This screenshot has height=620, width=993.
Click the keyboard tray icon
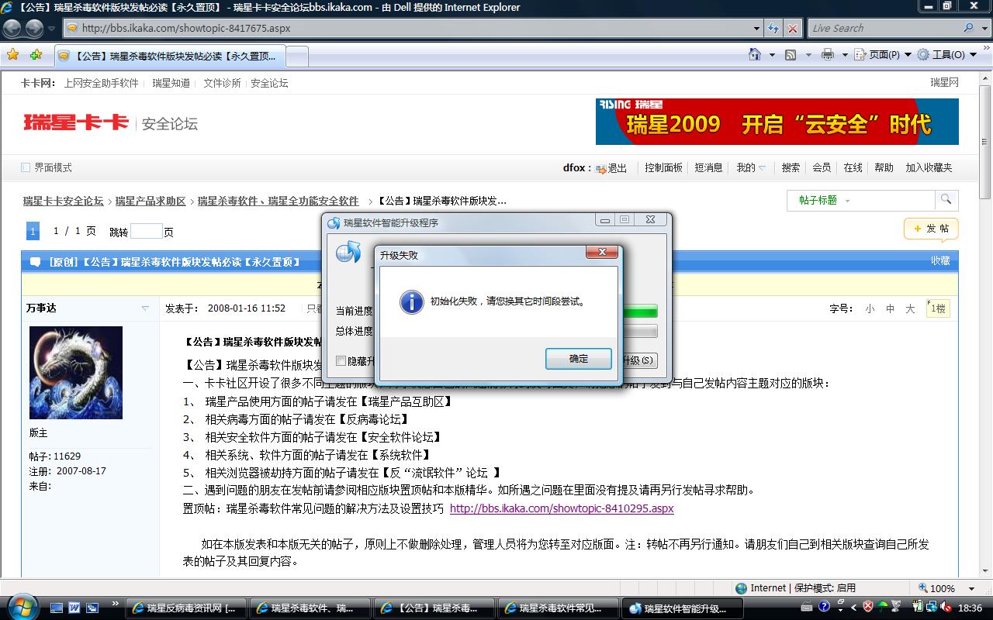(807, 607)
